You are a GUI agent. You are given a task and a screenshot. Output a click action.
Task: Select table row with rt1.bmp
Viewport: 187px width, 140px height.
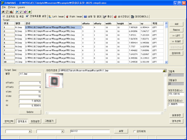(83, 62)
